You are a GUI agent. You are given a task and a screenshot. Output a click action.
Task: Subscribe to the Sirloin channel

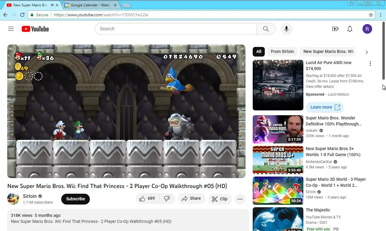pos(75,199)
